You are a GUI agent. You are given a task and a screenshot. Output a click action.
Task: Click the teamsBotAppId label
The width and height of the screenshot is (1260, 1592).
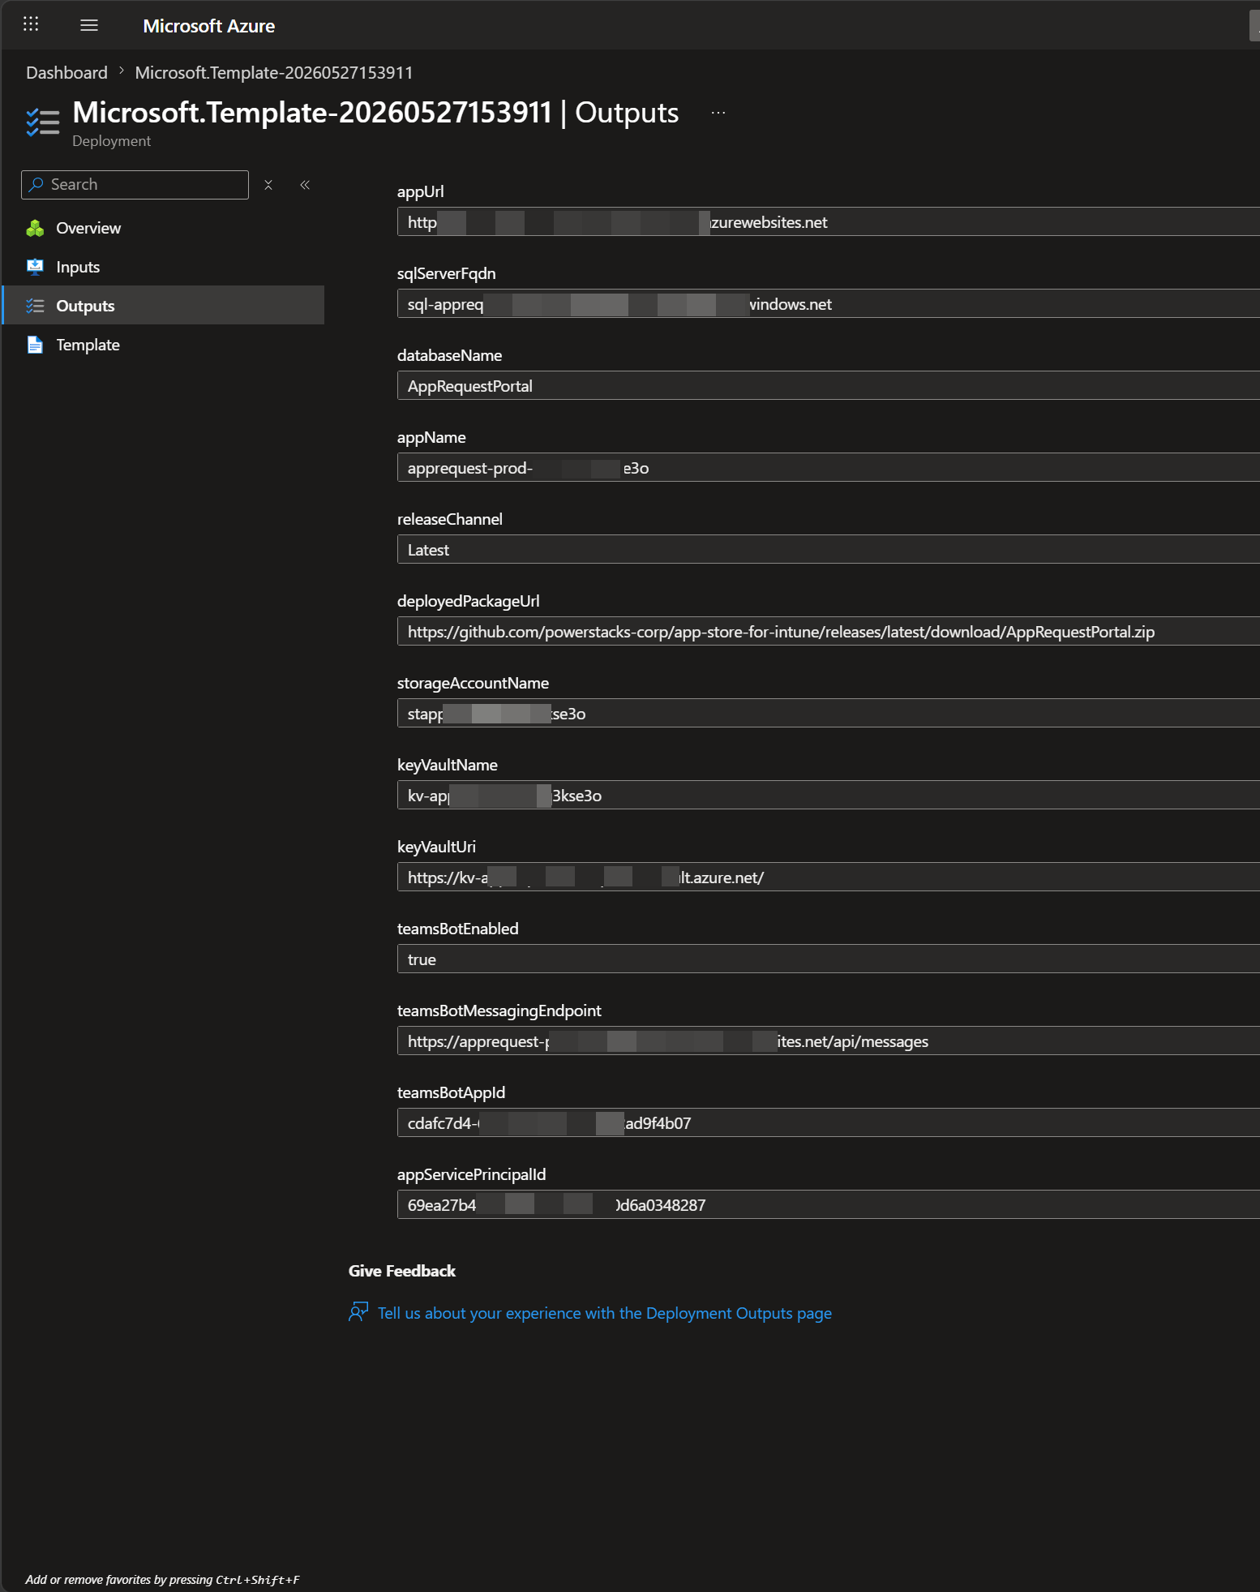[451, 1092]
